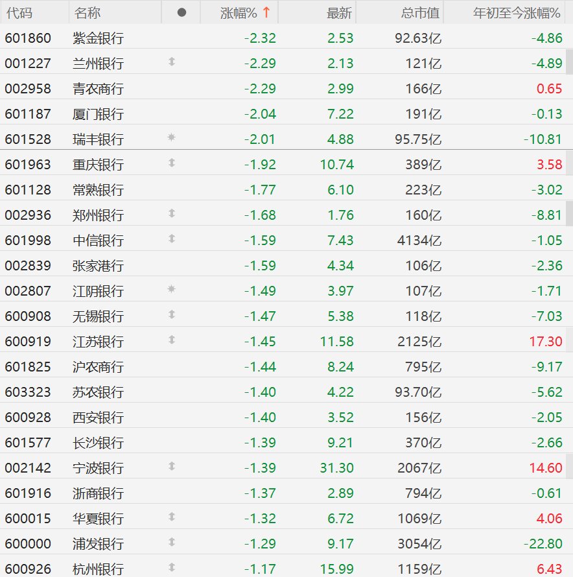Select the 紫金银行 name cell

click(x=99, y=38)
